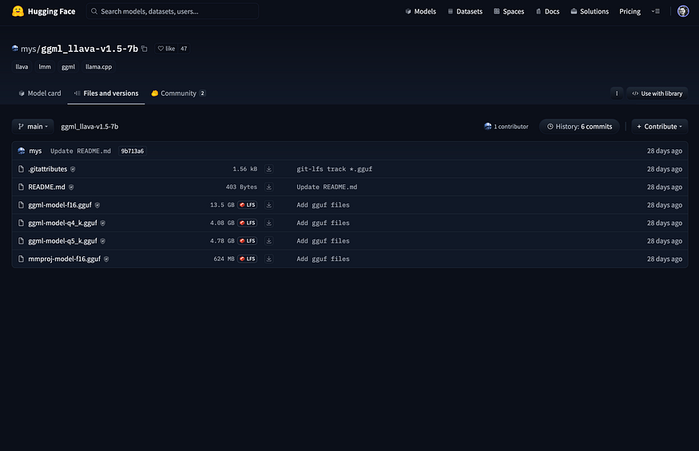Expand the main branch dropdown

pos(33,127)
